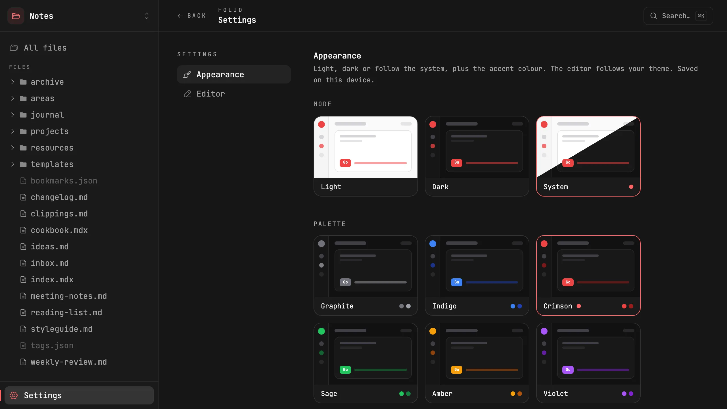
Task: Click the back arrow icon
Action: 180,16
